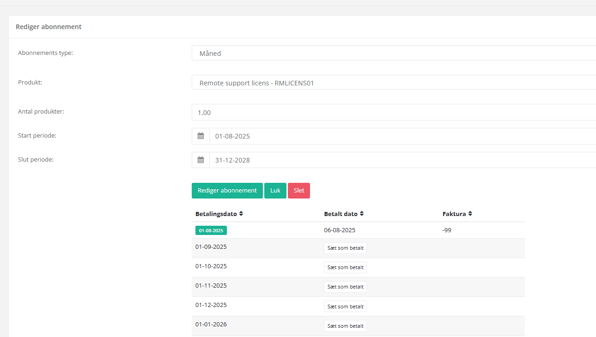
Task: Mark 01-01-2026 payment as paid
Action: (x=345, y=326)
